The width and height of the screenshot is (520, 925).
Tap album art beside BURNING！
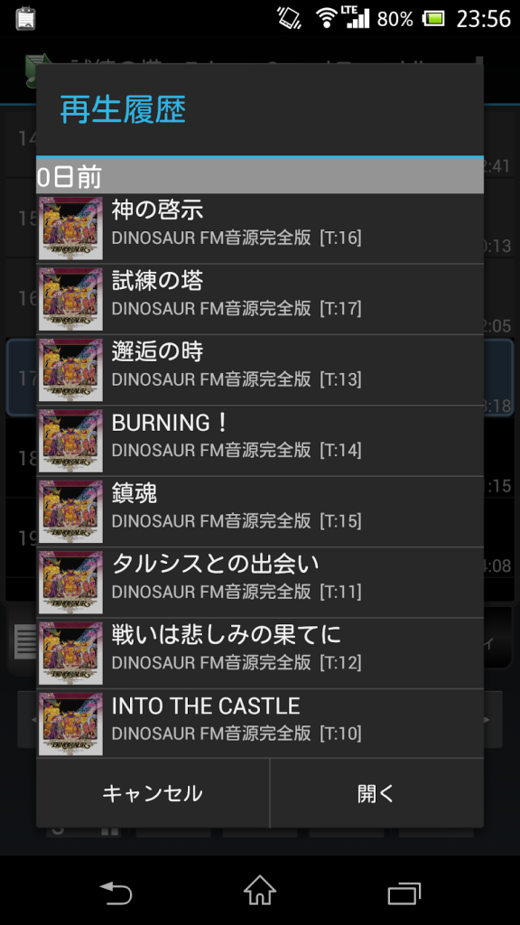(x=70, y=441)
